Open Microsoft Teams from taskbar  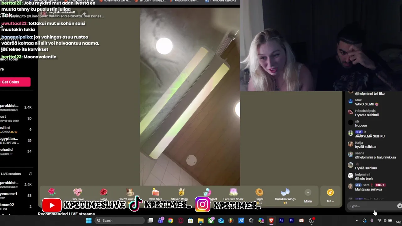pos(160,220)
